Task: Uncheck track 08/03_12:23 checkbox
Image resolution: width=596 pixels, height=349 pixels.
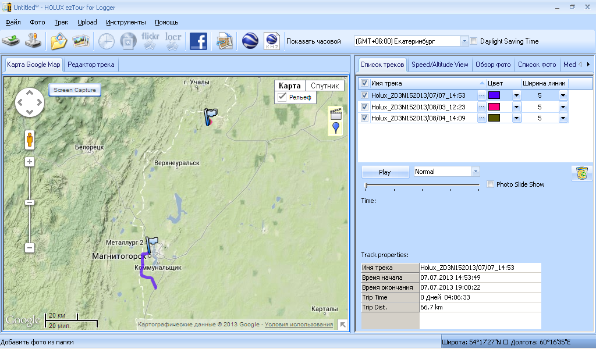Action: pos(364,106)
